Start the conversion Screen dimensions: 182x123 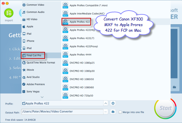click(x=165, y=108)
